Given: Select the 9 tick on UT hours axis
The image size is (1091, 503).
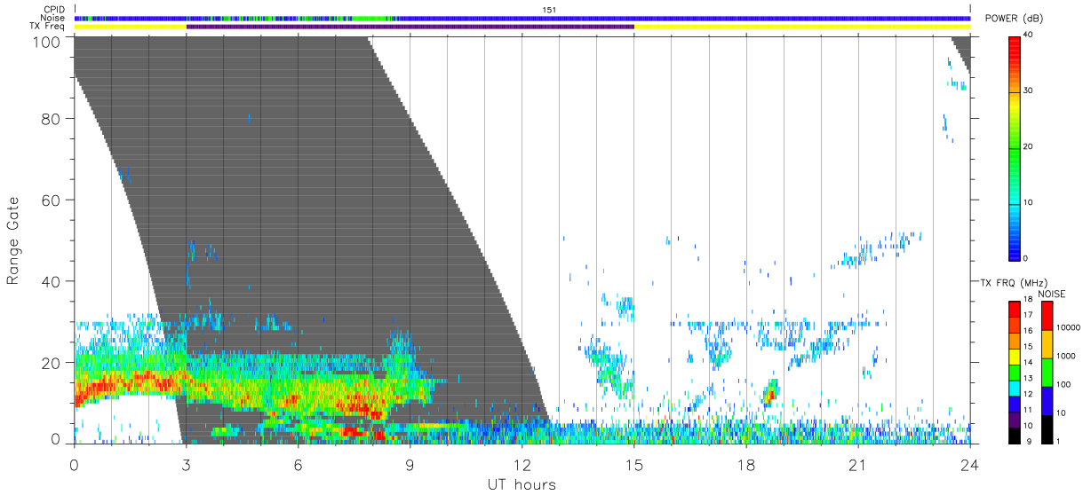Looking at the screenshot, I should click(410, 464).
